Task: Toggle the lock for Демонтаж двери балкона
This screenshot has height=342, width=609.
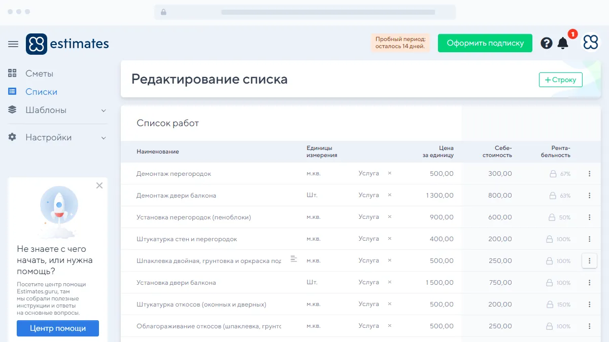Action: pos(553,196)
